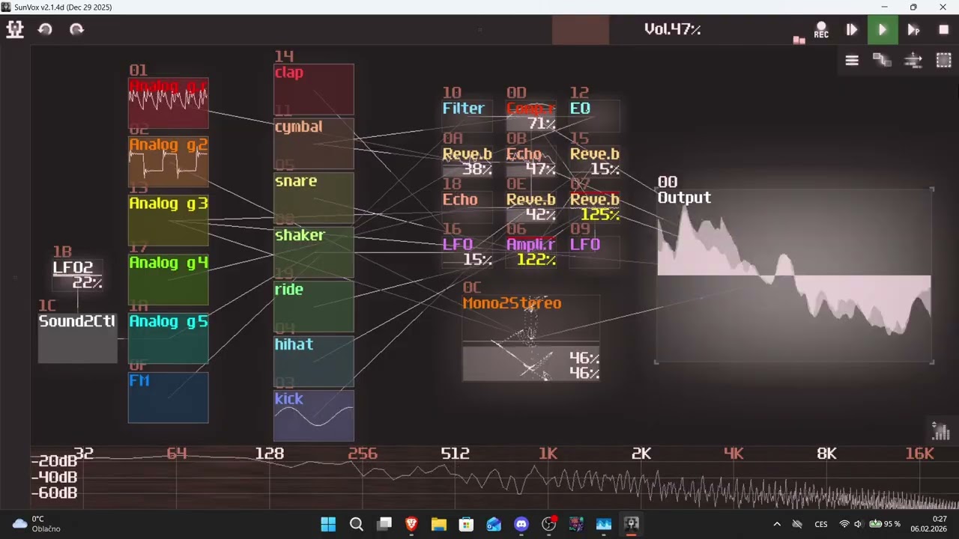The width and height of the screenshot is (959, 539).
Task: Stop playback with the square stop icon
Action: [x=944, y=30]
